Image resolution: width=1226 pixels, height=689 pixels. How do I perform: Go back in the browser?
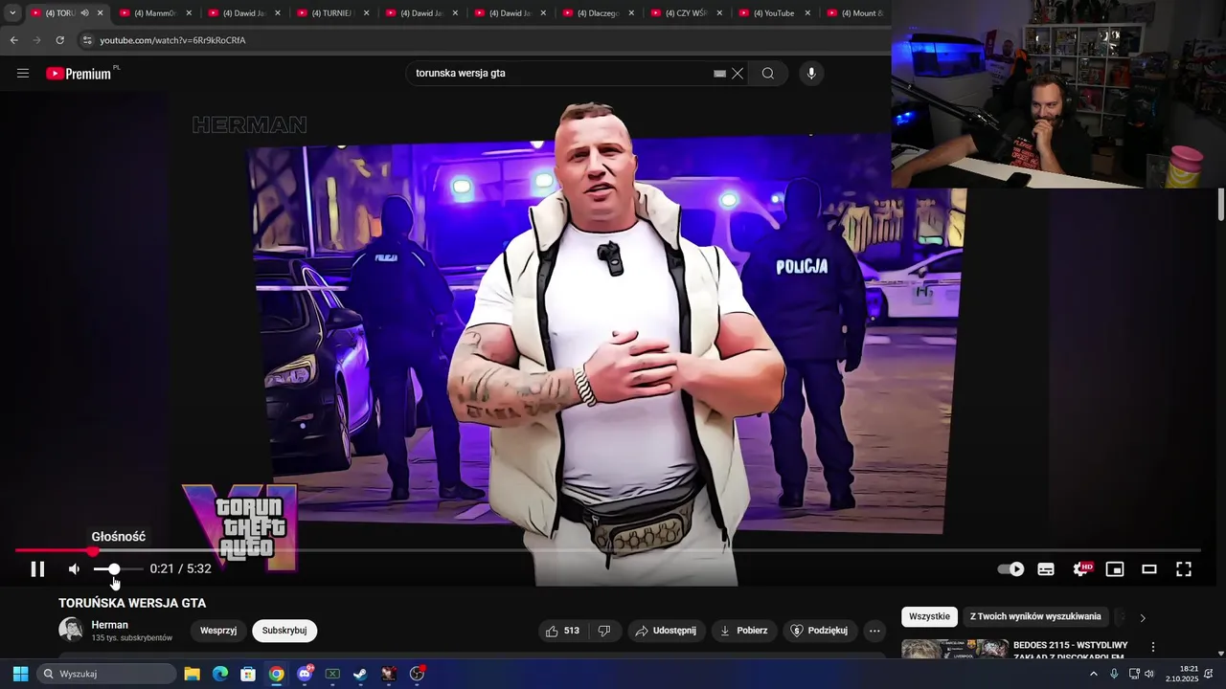13,40
